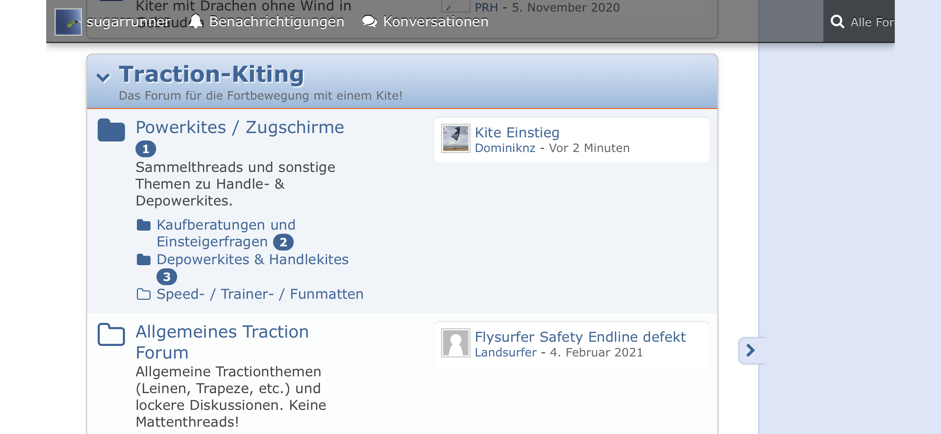The height and width of the screenshot is (434, 941).
Task: Open the sugarrunner user menu
Action: 128,22
